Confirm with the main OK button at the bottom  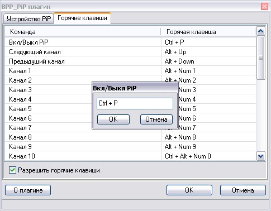[189, 190]
